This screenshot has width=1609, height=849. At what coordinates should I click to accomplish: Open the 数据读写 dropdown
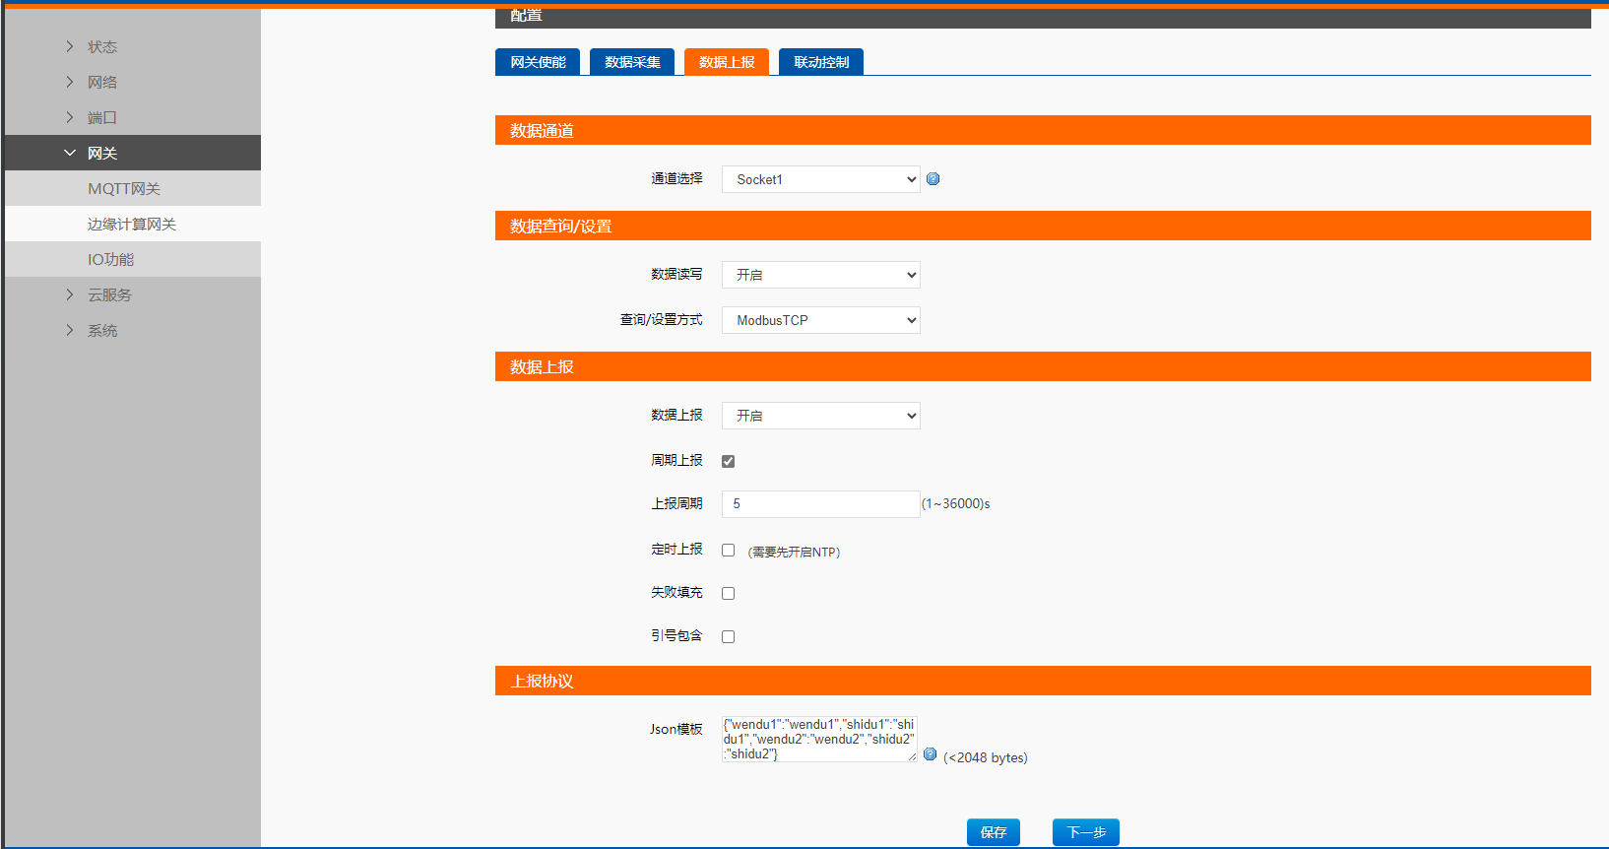click(820, 275)
